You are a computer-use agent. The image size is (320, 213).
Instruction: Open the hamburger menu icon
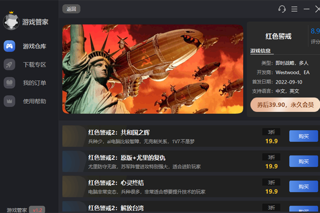point(294,9)
